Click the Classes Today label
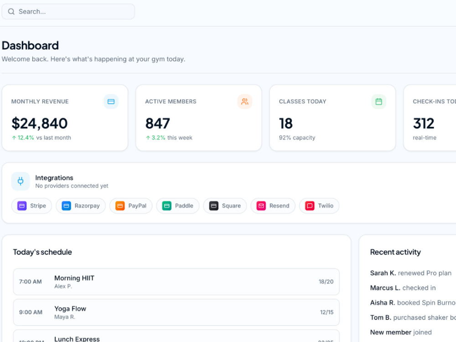 pyautogui.click(x=303, y=102)
